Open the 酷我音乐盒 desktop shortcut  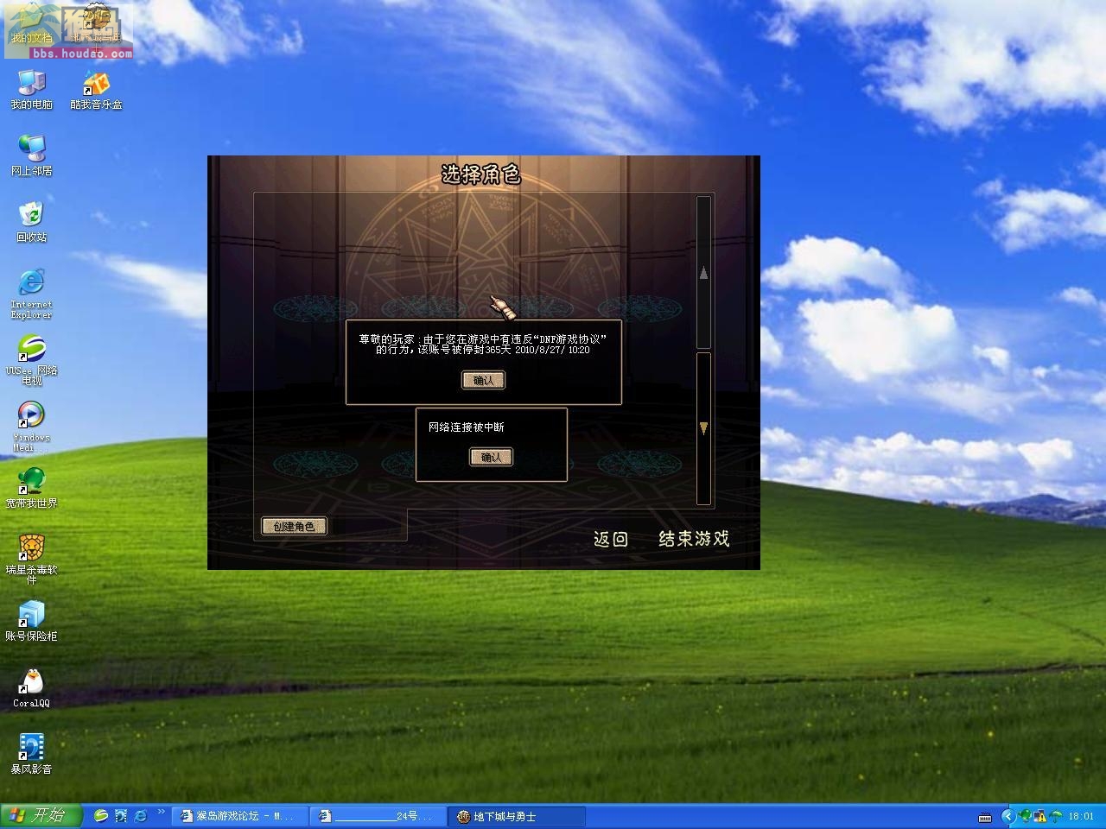pyautogui.click(x=96, y=90)
